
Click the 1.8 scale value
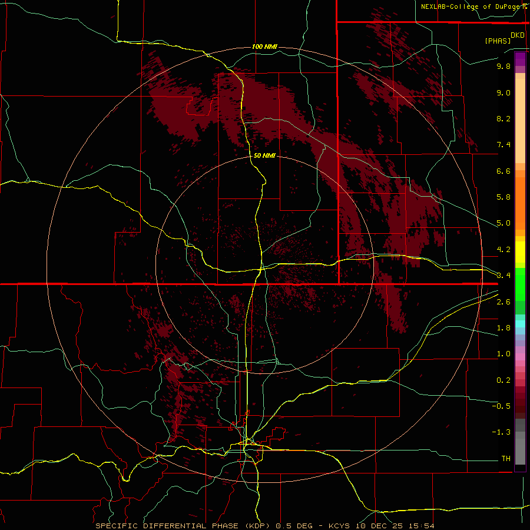[503, 328]
